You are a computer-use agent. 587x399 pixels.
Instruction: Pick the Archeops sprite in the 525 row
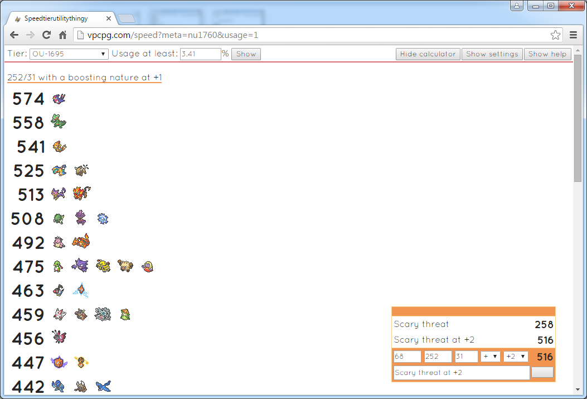59,170
